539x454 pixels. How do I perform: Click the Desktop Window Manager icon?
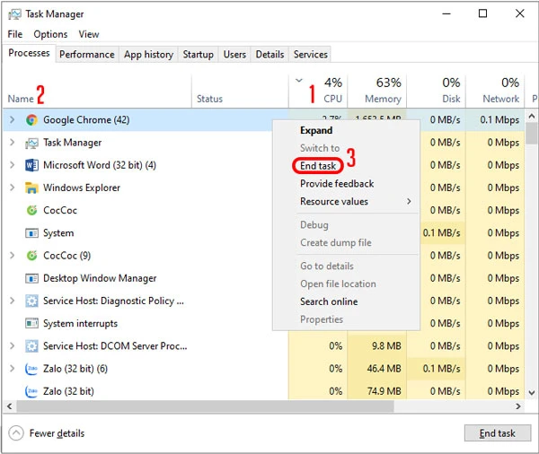click(31, 278)
